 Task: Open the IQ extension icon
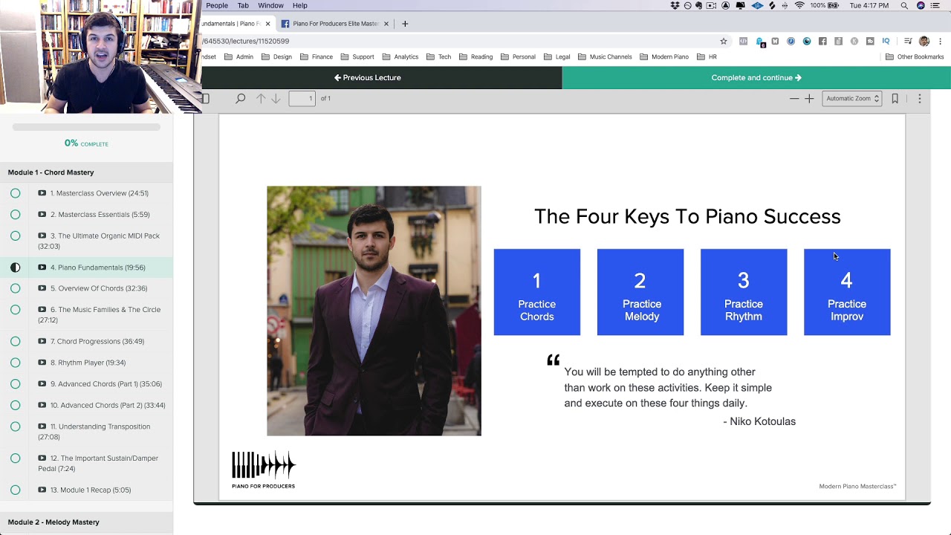(x=886, y=41)
